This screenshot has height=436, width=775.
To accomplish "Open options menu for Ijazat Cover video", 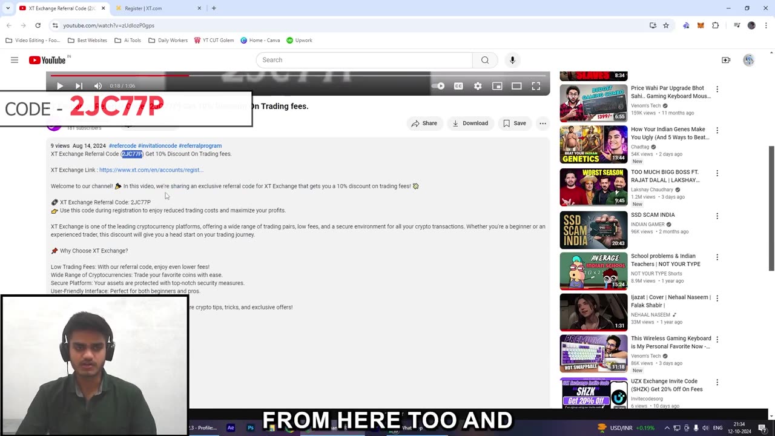I will (x=717, y=299).
